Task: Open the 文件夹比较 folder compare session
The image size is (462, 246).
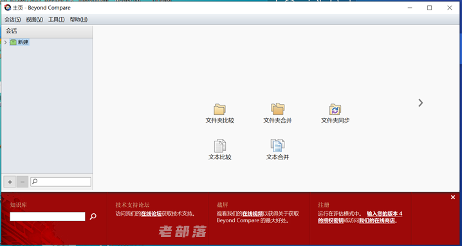Action: pos(220,113)
